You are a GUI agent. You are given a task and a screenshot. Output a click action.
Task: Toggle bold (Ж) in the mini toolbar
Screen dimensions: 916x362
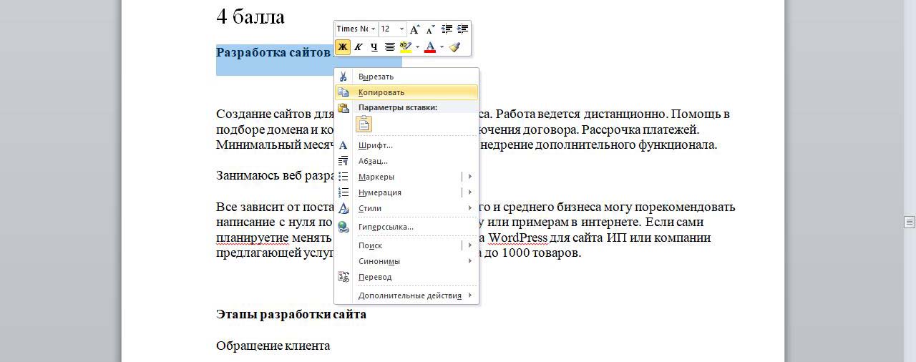(x=343, y=47)
